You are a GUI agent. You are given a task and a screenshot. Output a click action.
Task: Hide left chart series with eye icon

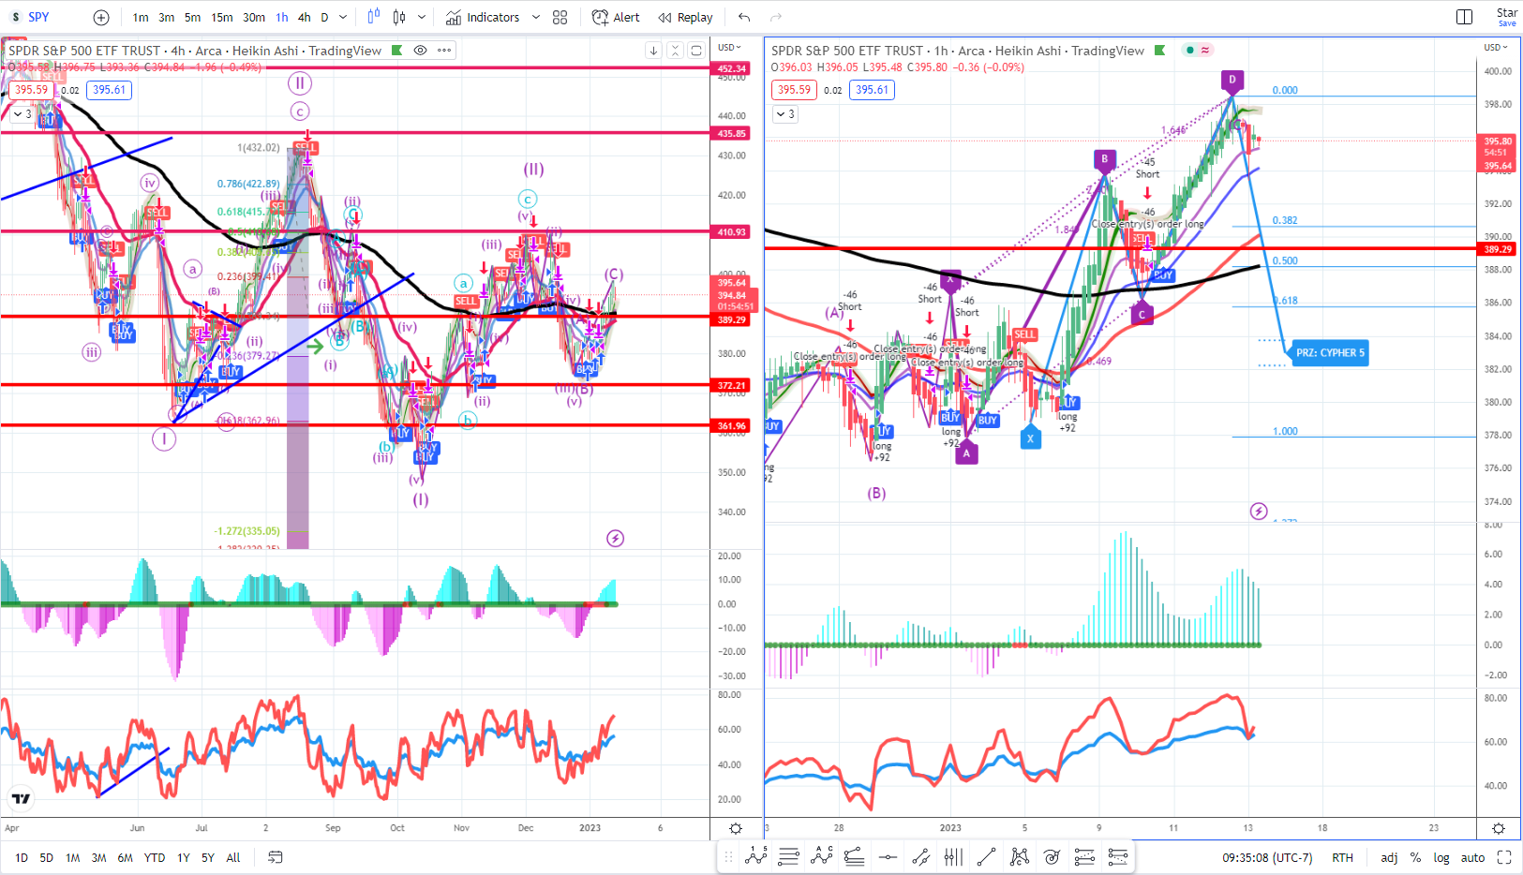pyautogui.click(x=421, y=51)
